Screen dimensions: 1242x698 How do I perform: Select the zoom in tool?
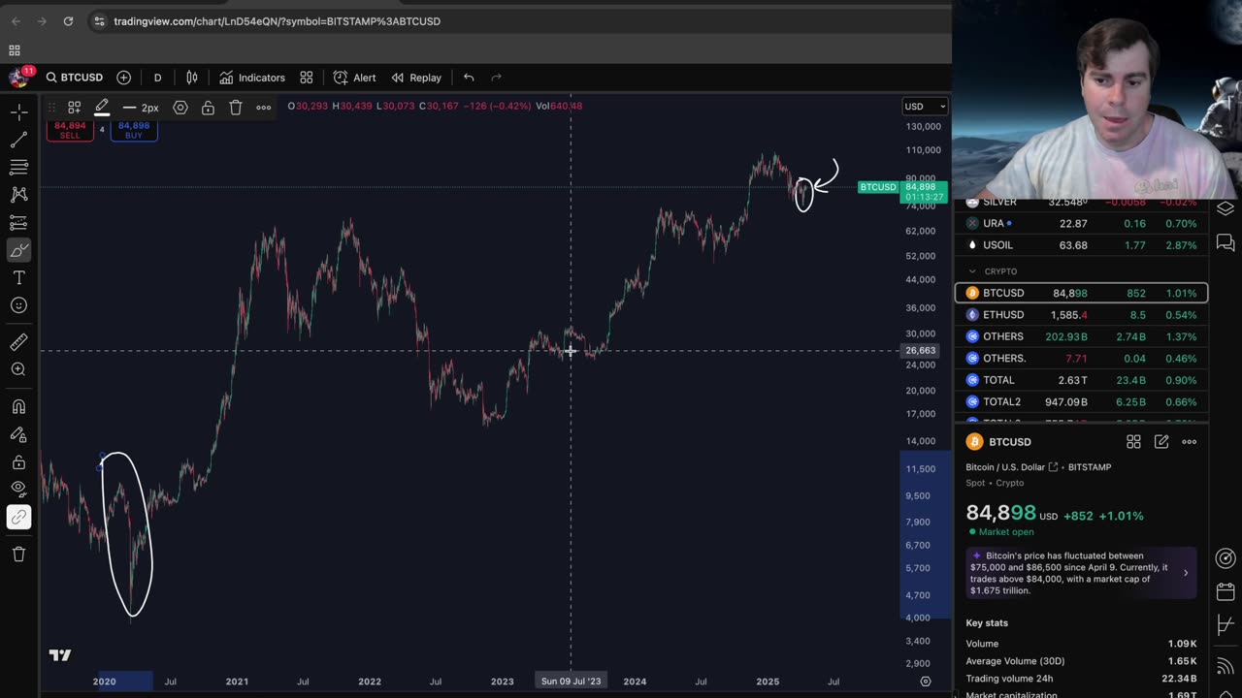tap(18, 369)
